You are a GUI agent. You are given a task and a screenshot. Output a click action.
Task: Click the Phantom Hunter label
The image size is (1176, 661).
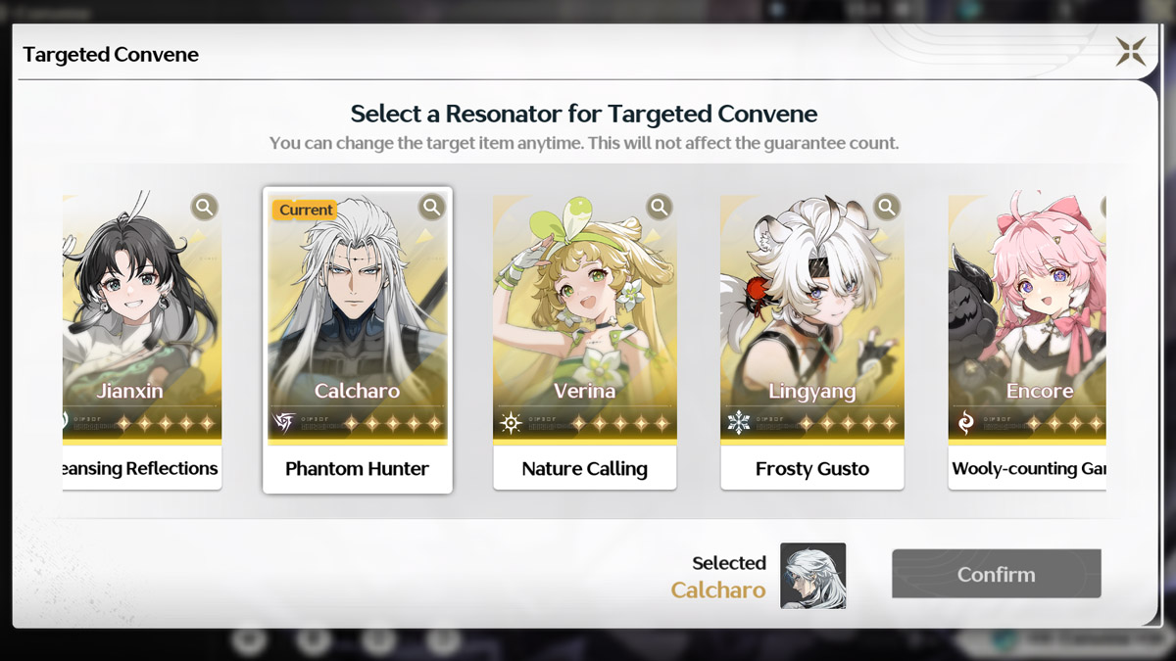coord(358,469)
